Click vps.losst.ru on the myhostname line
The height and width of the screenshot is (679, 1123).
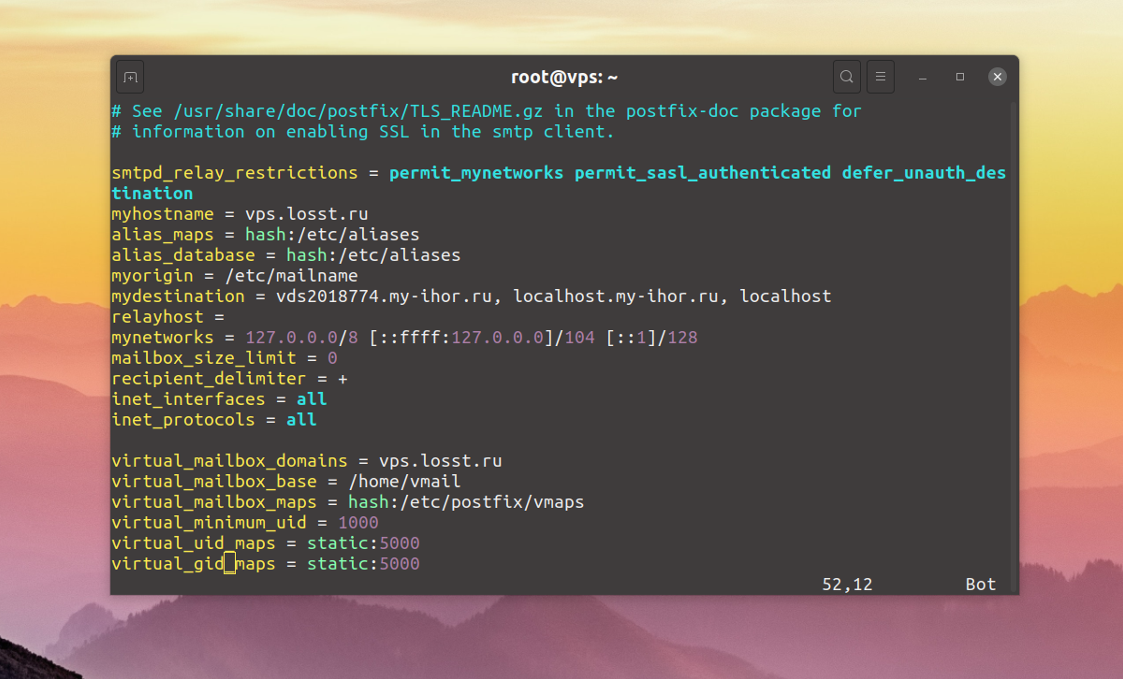(x=307, y=214)
